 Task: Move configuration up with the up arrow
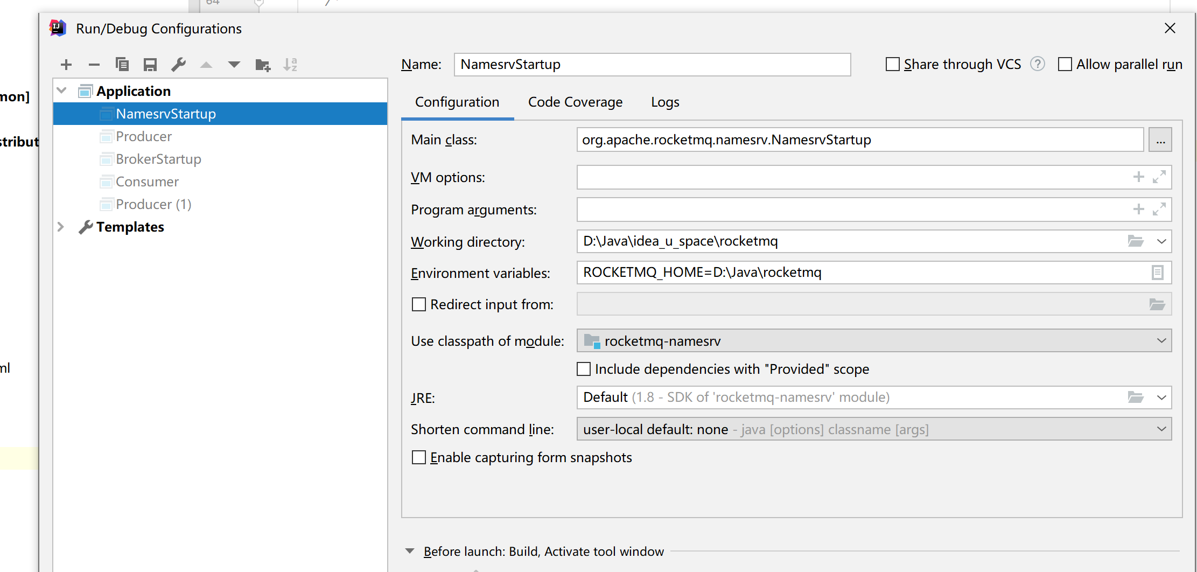tap(206, 65)
